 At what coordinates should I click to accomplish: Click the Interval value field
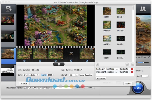tap(72, 75)
